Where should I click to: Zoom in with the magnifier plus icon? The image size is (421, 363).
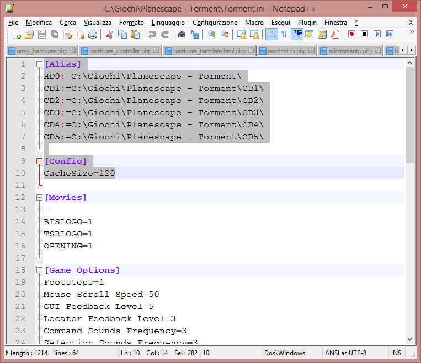[x=211, y=34]
